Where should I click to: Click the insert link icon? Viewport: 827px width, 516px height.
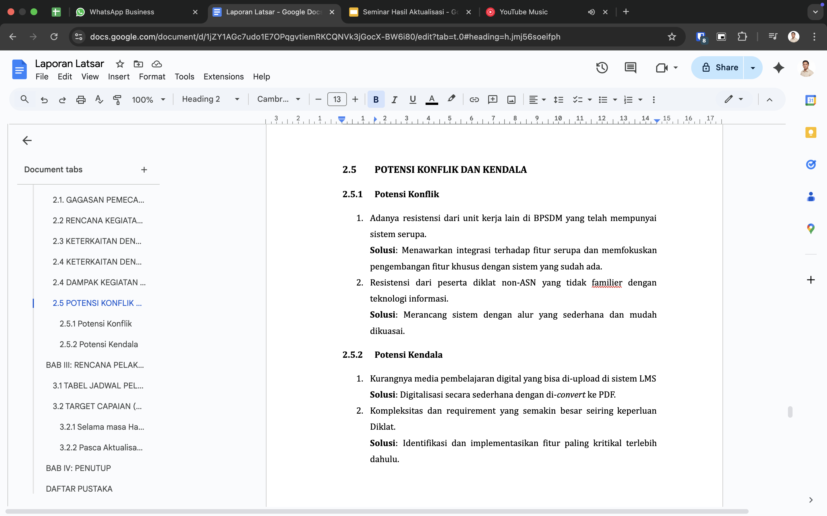coord(474,99)
